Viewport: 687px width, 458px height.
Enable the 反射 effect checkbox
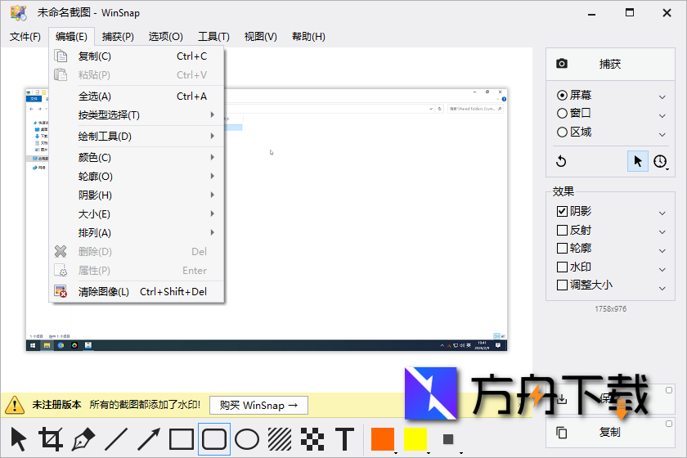point(562,230)
